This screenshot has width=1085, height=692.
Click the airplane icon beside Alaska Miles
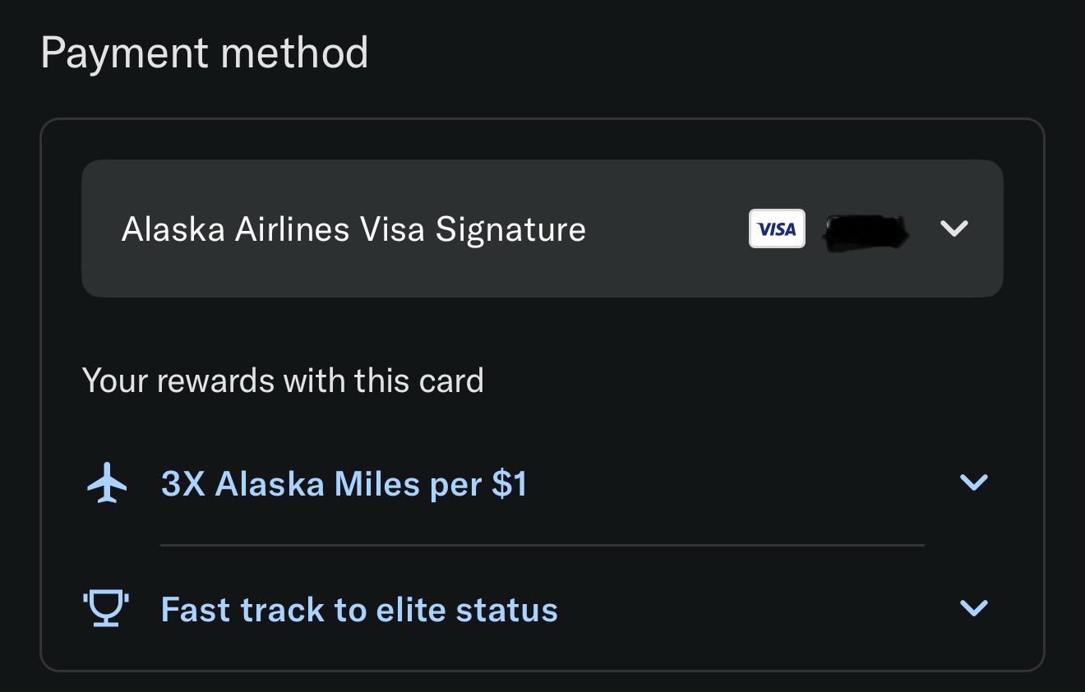click(107, 483)
